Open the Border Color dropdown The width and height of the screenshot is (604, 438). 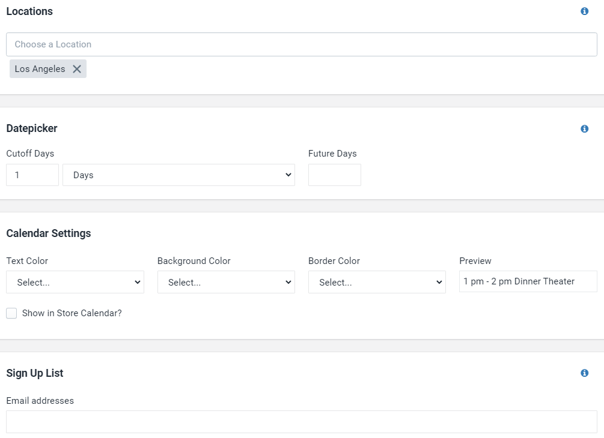(377, 282)
